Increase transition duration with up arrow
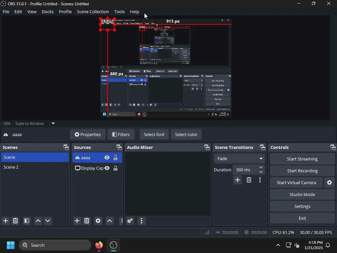Screen dimensions: 337x253 [261, 167]
